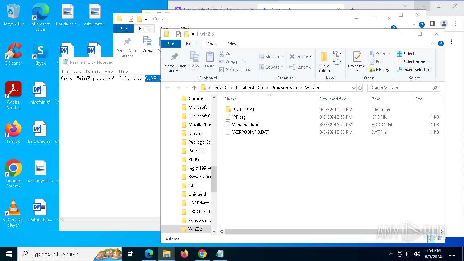Switch to the Share ribbon tab
This screenshot has height=261, width=464.
point(212,43)
